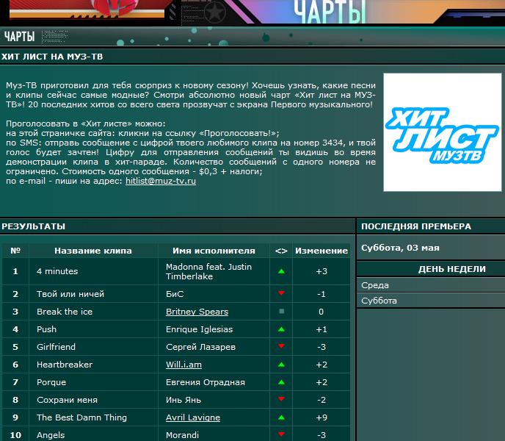Click artist name Morandi
505x441 pixels.
[182, 435]
